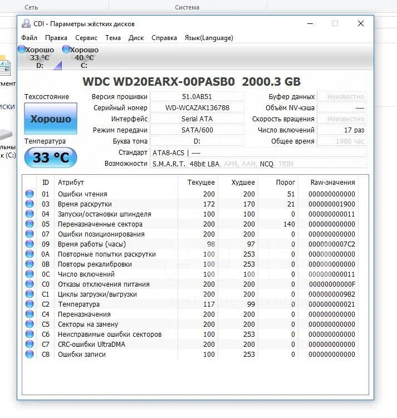Image resolution: width=397 pixels, height=418 pixels.
Task: Click the ATA8-ACS standard field
Action: (258, 153)
